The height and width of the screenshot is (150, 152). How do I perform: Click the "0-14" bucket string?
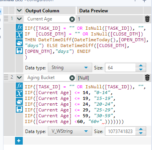point(102,93)
